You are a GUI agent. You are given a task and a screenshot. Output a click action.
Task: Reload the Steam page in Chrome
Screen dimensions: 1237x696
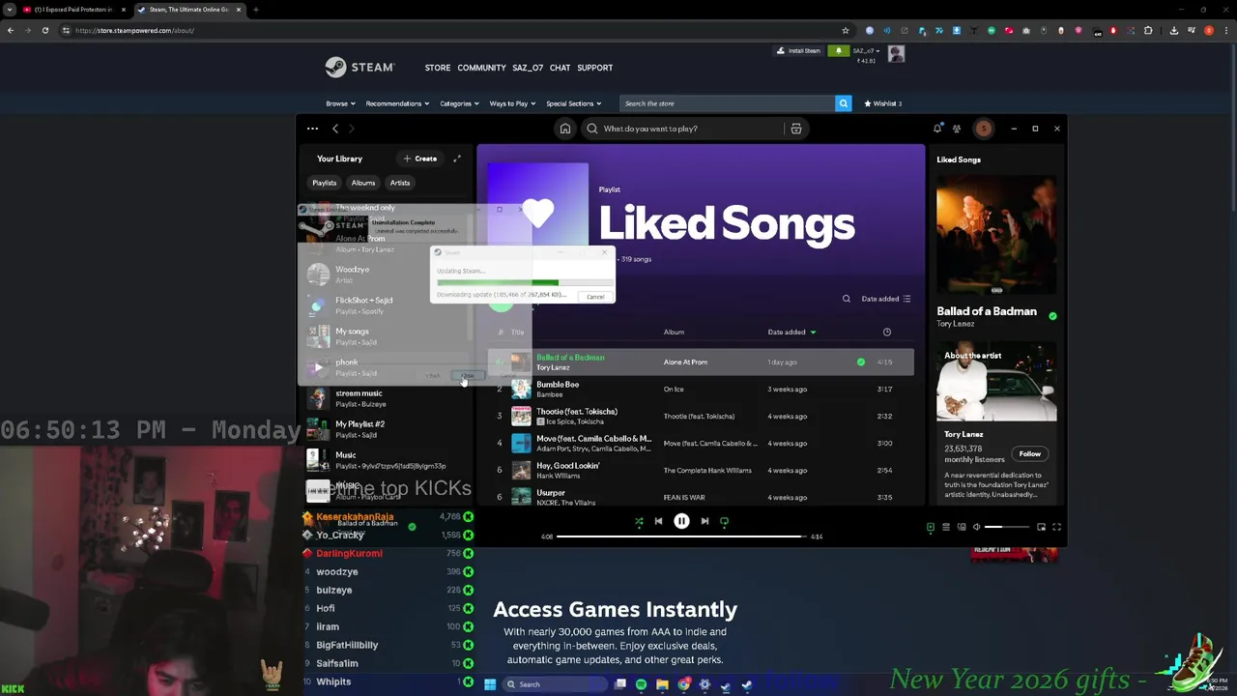[x=44, y=30]
